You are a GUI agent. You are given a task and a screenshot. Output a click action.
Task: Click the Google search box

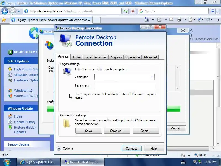point(173,11)
